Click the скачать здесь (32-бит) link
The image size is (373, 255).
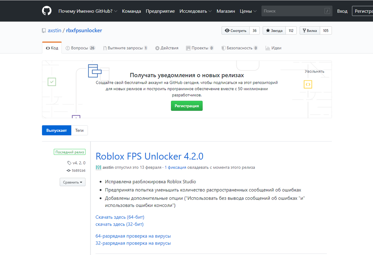pyautogui.click(x=120, y=224)
